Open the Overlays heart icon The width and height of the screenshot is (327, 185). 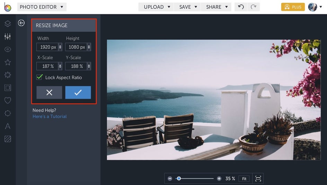8,100
